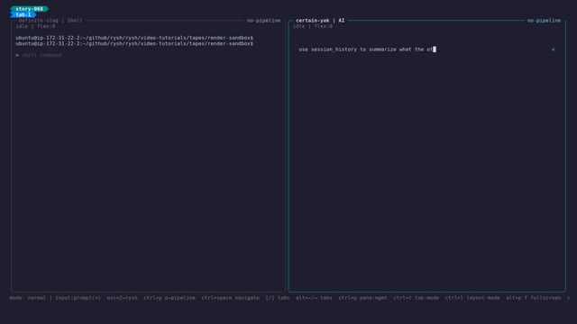Screen dimensions: 577x324
Task: Select the story-068 session tab
Action: pyautogui.click(x=30, y=9)
